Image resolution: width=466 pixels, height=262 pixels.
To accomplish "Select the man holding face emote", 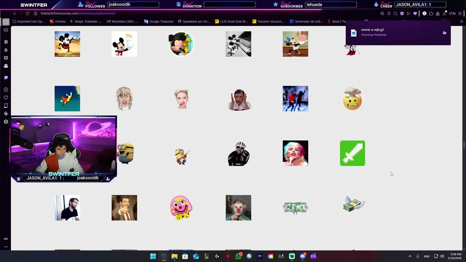I will (x=239, y=100).
